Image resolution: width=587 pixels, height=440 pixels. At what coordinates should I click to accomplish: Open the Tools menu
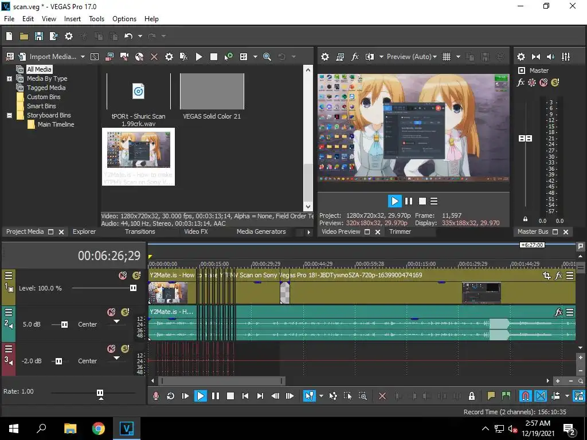click(x=96, y=19)
